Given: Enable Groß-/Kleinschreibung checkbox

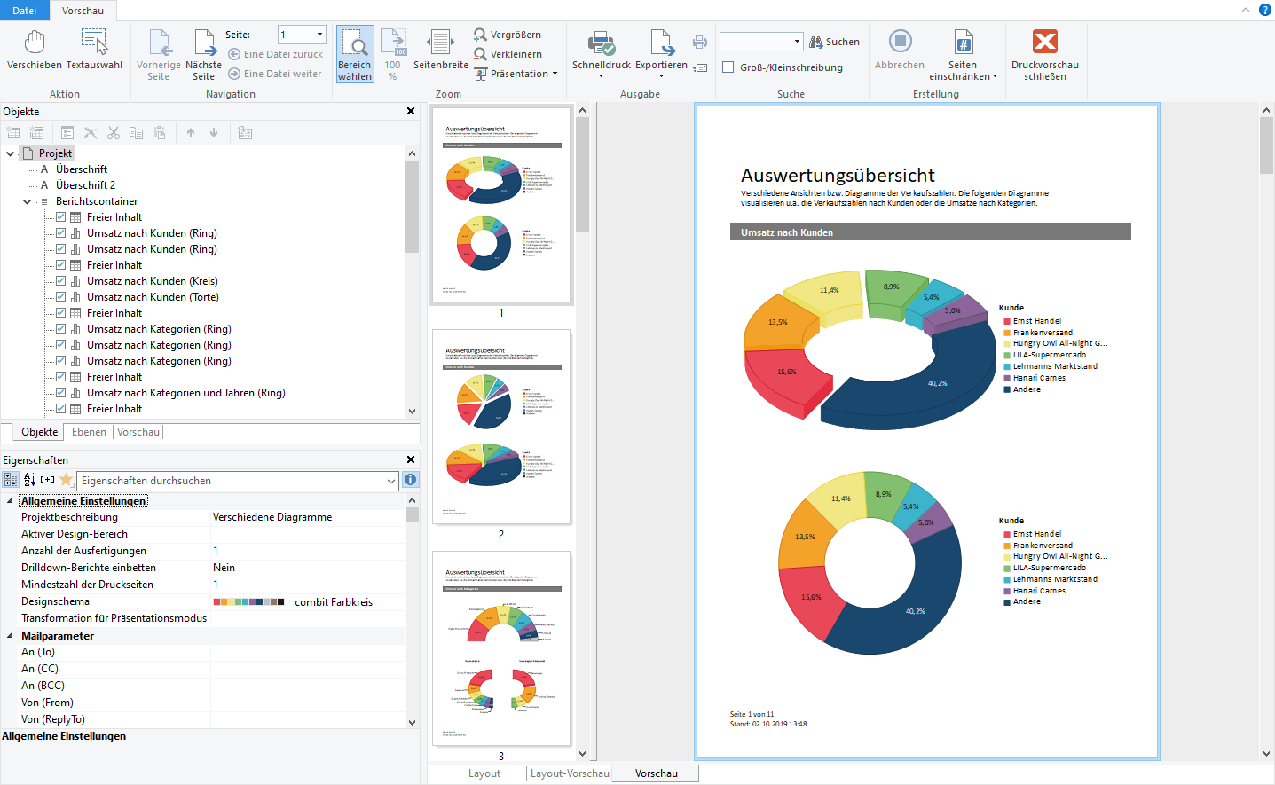Looking at the screenshot, I should (728, 67).
